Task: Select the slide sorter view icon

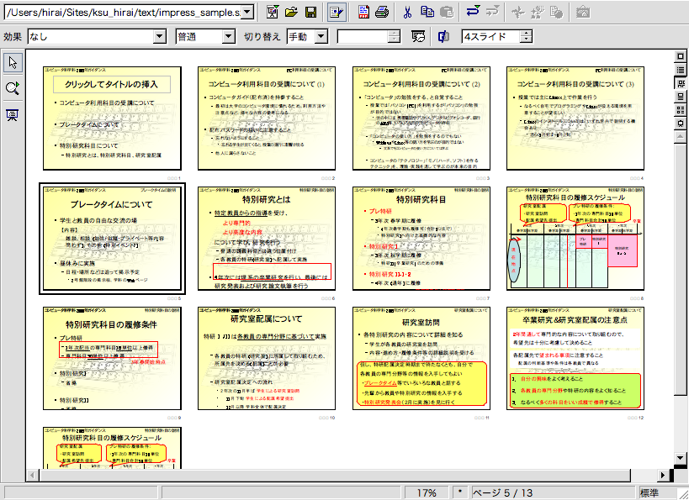Action: point(681,83)
